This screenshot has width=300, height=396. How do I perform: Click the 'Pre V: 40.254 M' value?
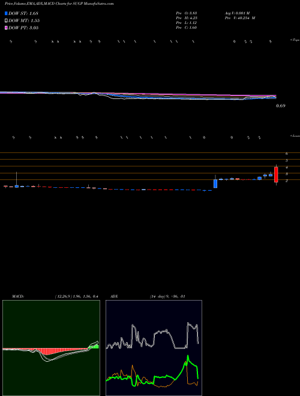(240, 18)
